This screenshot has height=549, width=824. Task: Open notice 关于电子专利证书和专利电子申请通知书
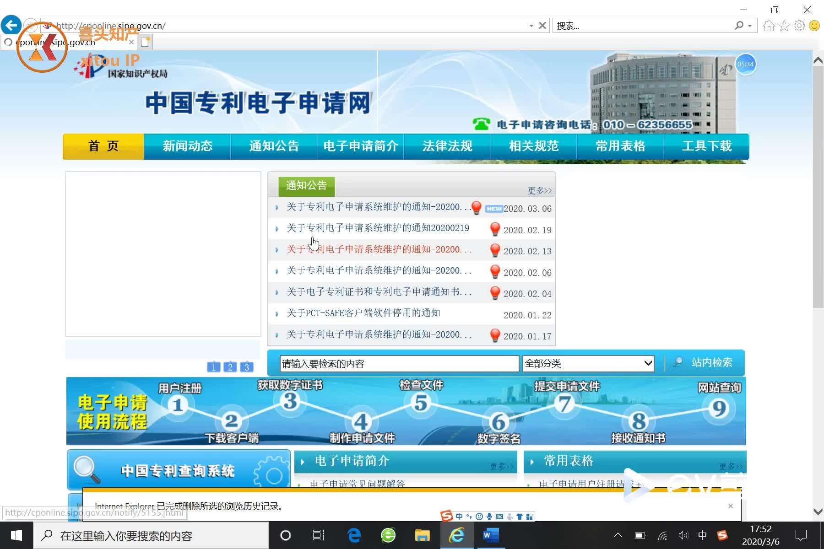[x=379, y=292]
